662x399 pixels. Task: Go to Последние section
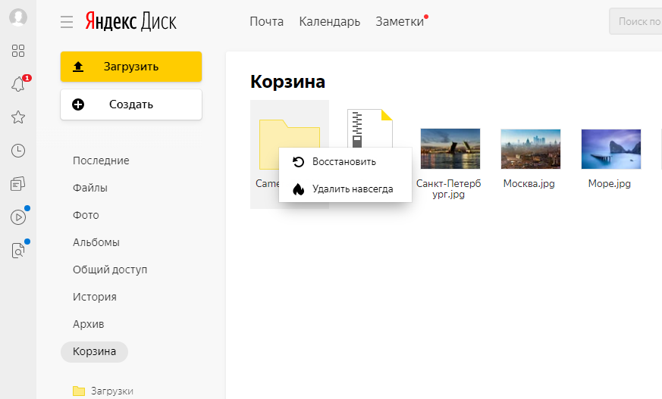[101, 161]
